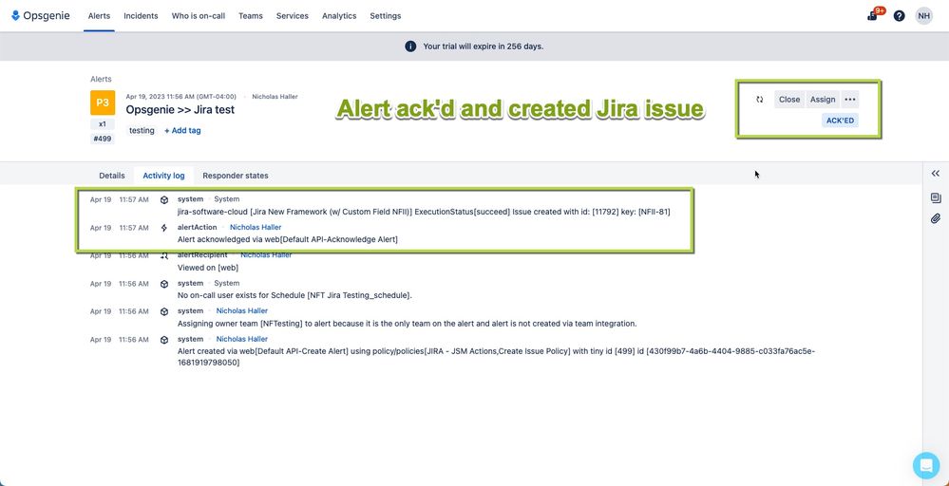
Task: Refresh the alert with the reload icon
Action: [x=760, y=99]
